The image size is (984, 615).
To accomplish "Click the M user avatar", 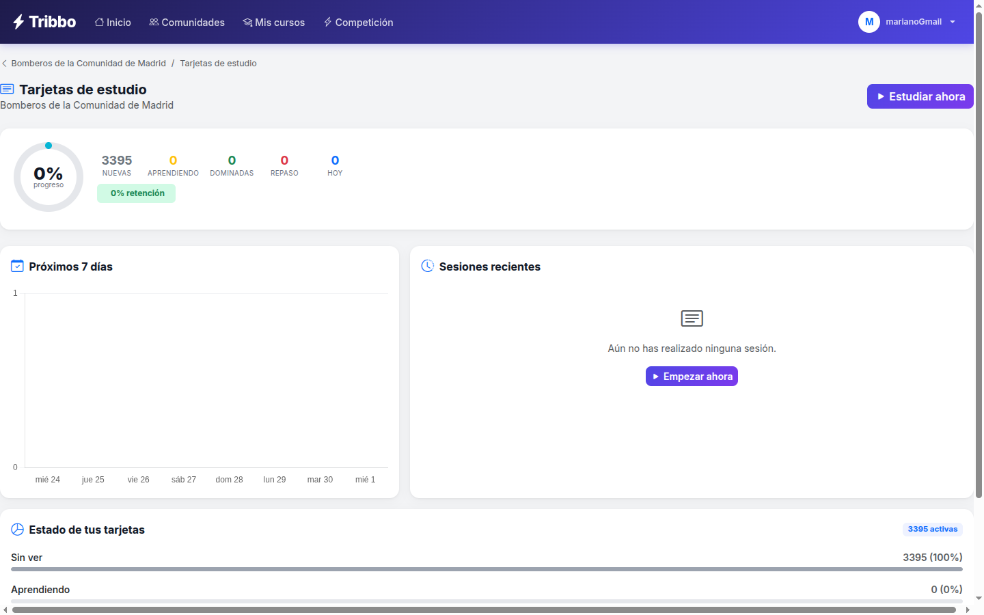I will [869, 22].
